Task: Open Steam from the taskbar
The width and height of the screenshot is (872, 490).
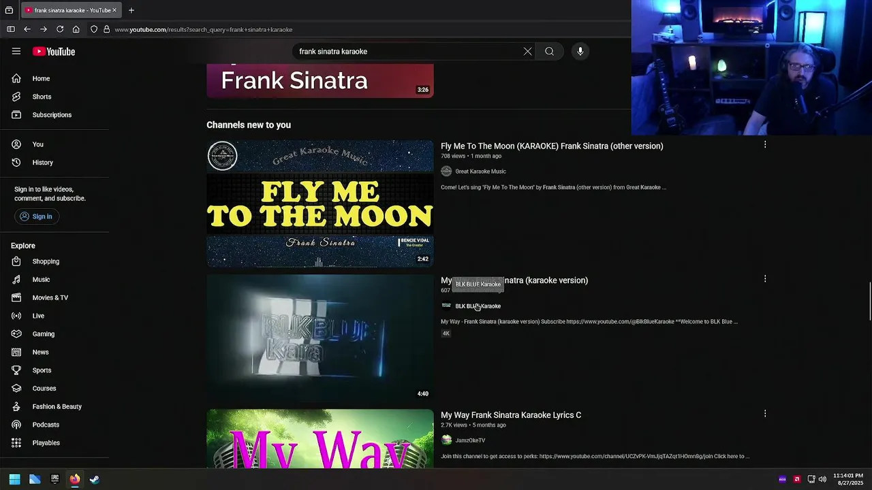Action: coord(95,479)
